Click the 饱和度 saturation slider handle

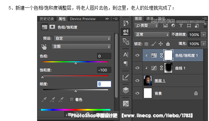click(x=43, y=77)
